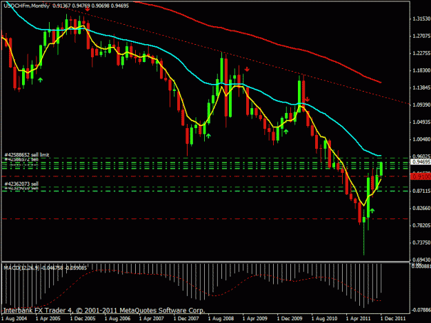Image resolution: width=431 pixels, height=323 pixels.
Task: Click the green buy arrow near Apr 2005
Action: pos(41,80)
